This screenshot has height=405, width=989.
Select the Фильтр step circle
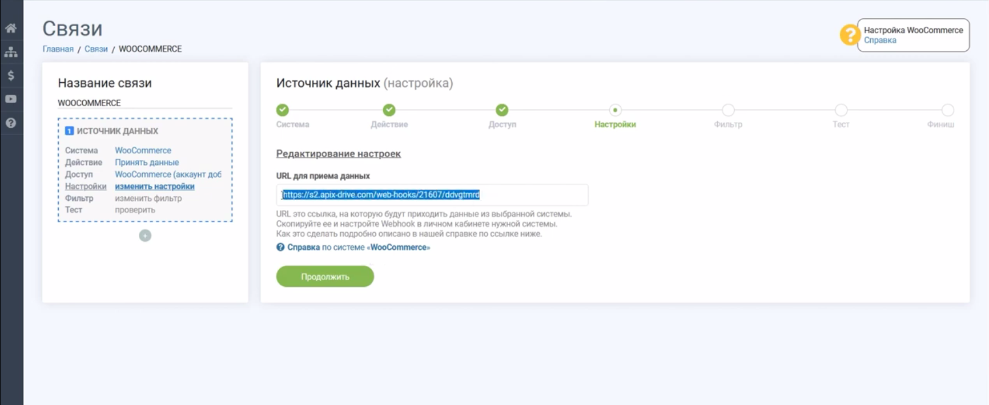tap(728, 110)
